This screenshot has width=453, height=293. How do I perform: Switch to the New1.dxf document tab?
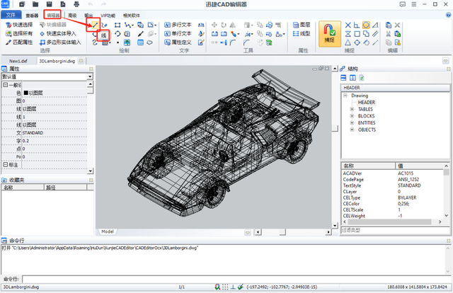pyautogui.click(x=18, y=61)
